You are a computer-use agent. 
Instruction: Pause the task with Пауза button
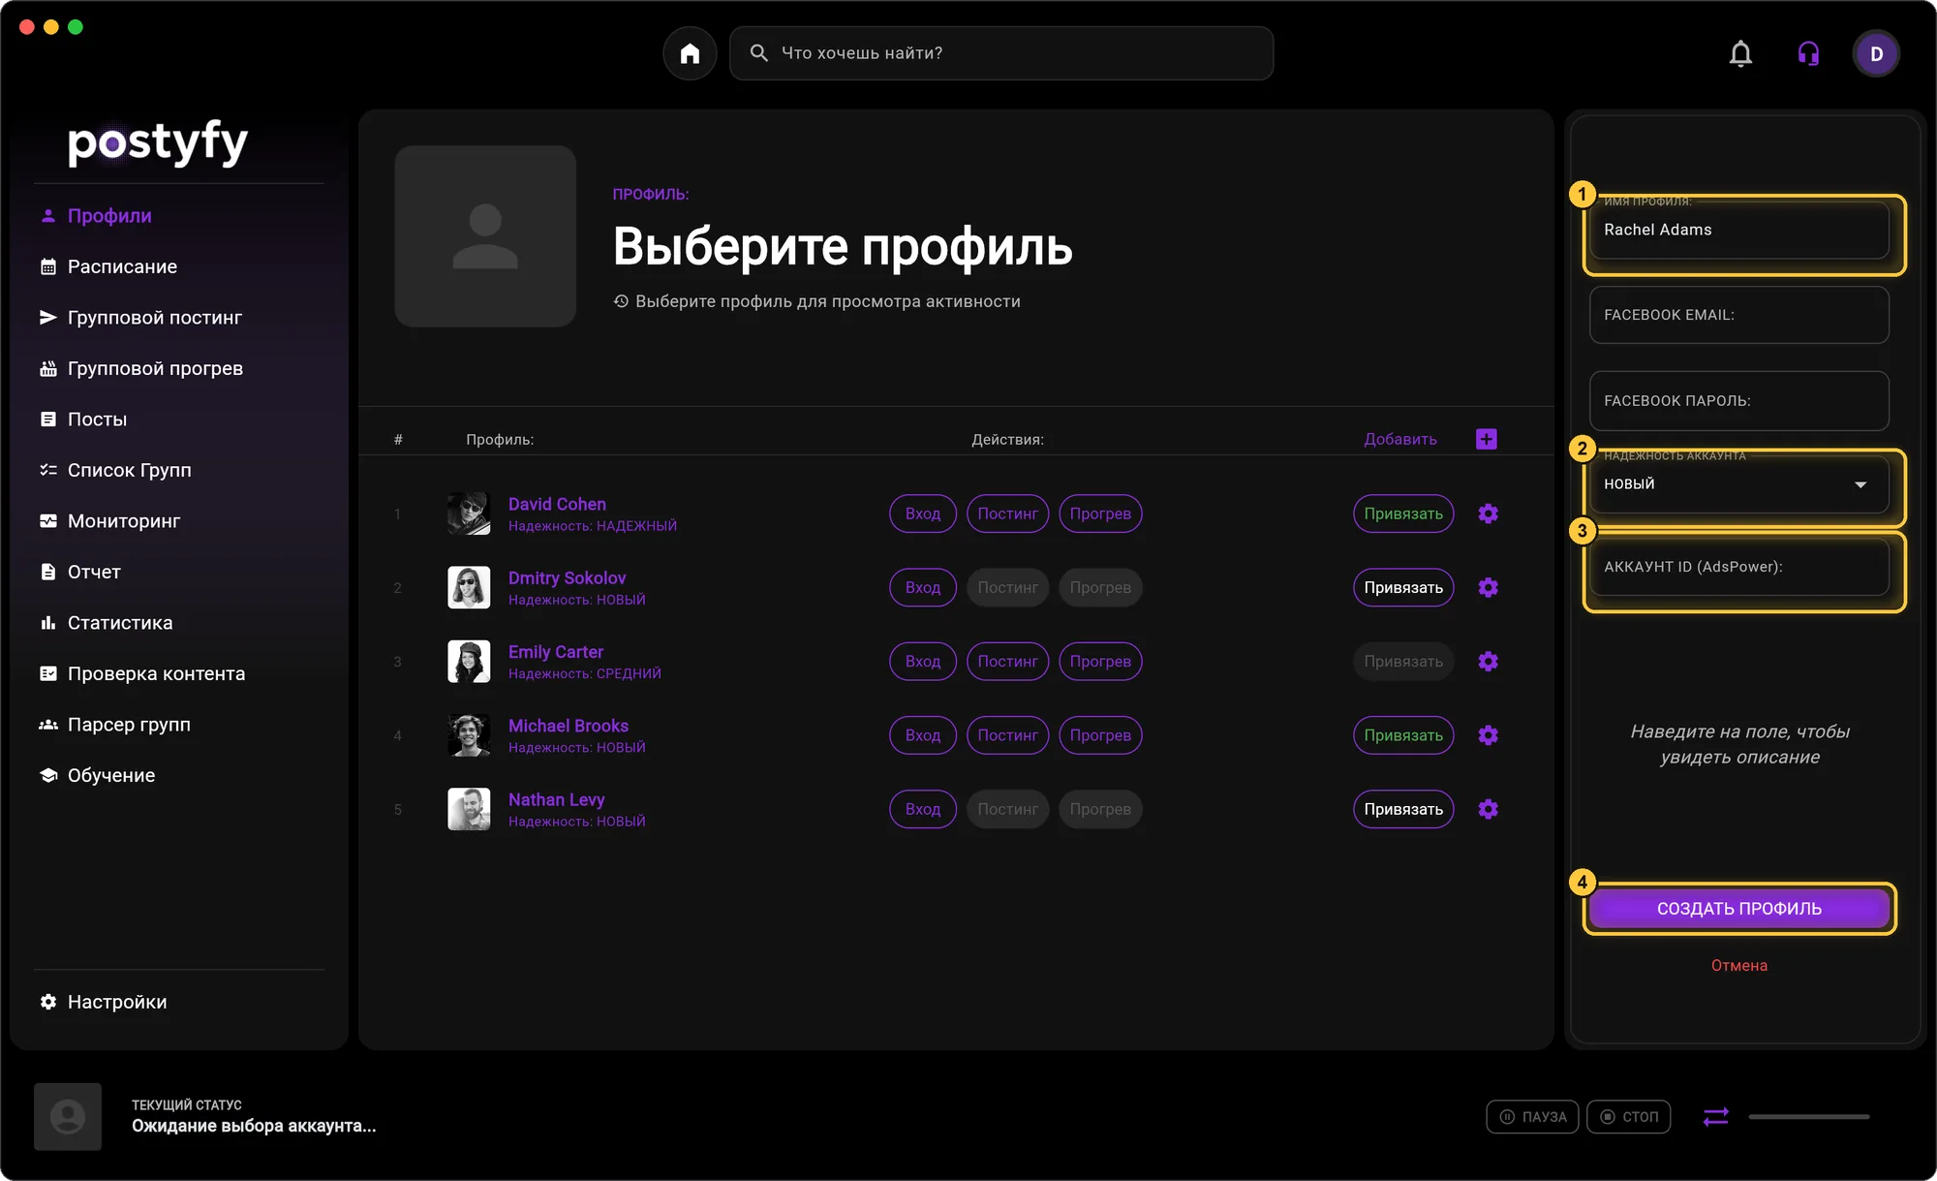1532,1117
